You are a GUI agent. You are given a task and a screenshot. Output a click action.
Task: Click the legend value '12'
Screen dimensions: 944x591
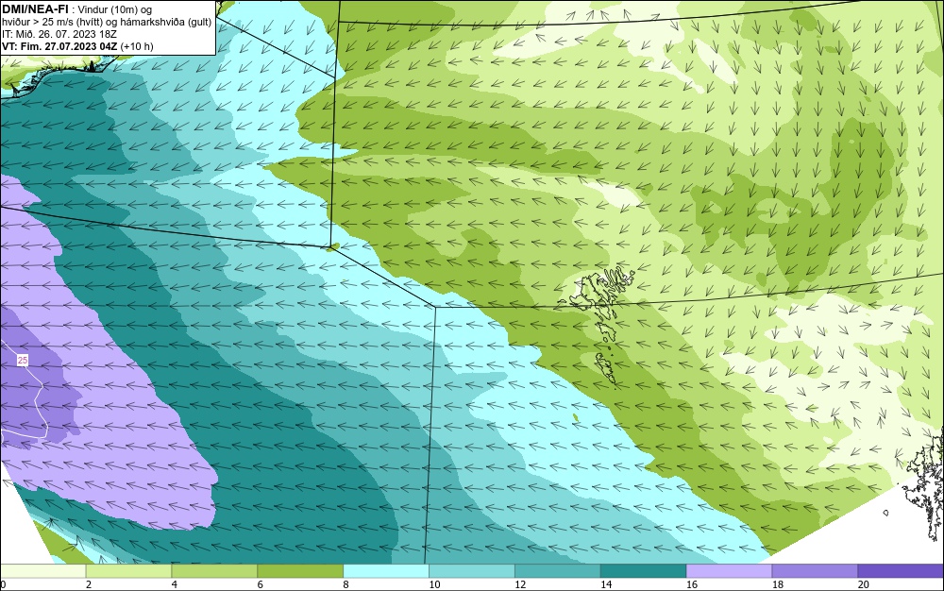(x=520, y=584)
